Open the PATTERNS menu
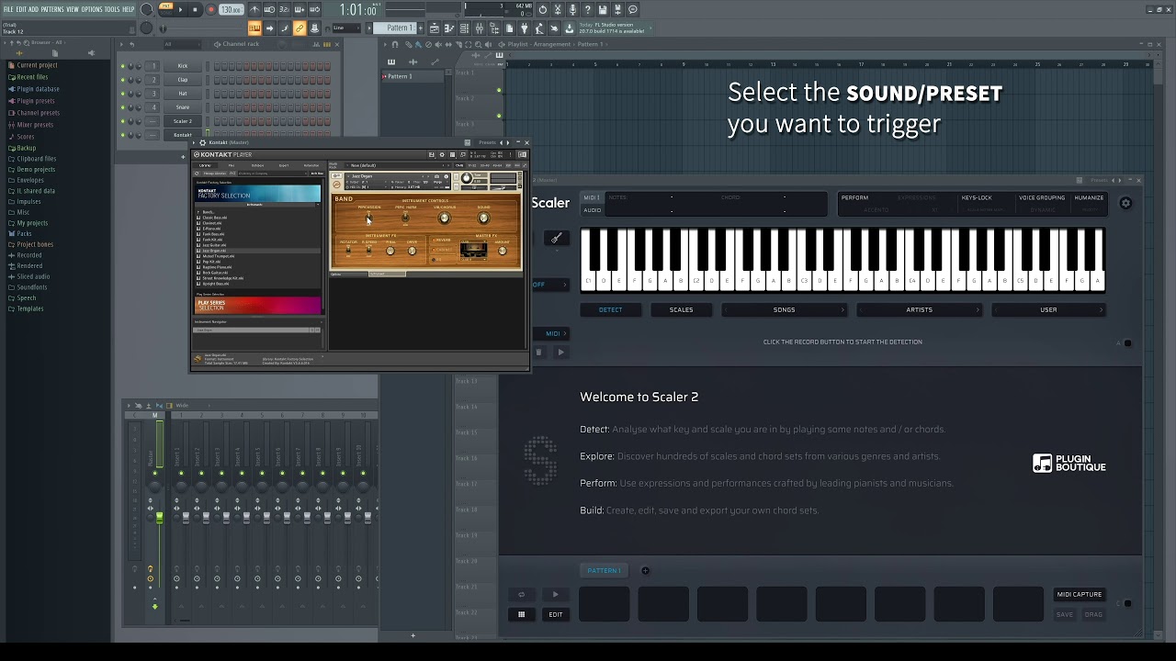Viewport: 1176px width, 661px height. tap(52, 9)
